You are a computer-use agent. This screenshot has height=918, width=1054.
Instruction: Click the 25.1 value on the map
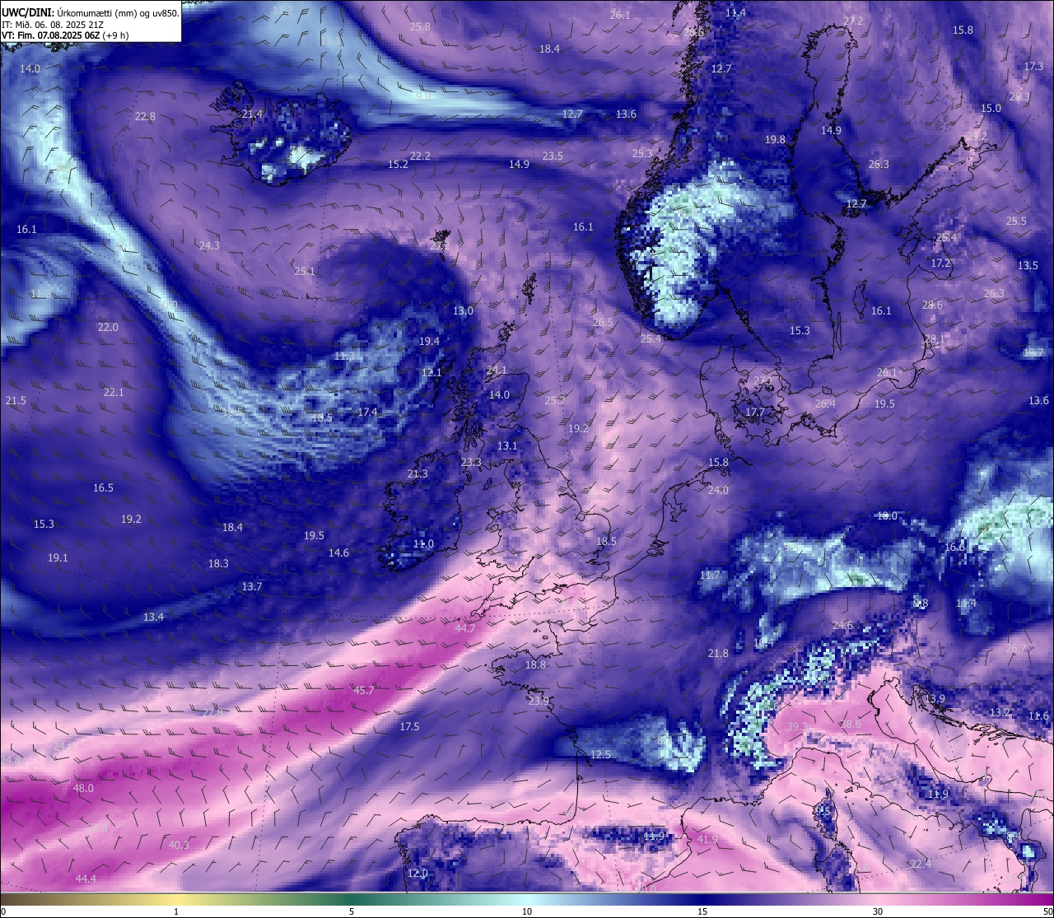coord(305,272)
